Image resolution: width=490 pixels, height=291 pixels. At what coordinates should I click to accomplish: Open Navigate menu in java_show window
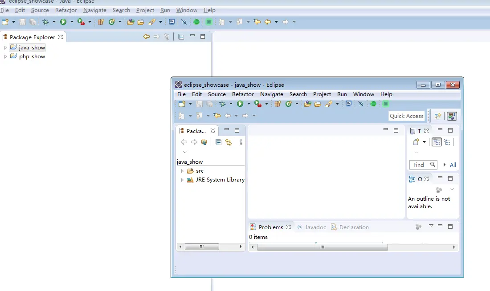[x=272, y=94]
